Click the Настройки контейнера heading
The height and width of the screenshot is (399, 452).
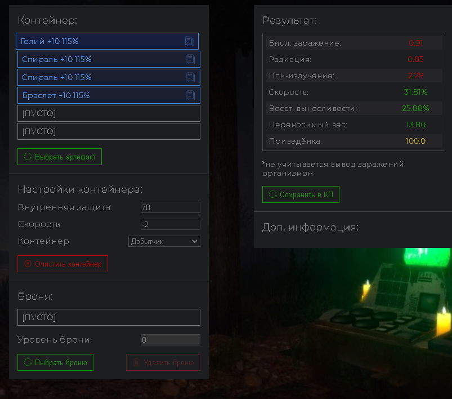click(x=80, y=189)
